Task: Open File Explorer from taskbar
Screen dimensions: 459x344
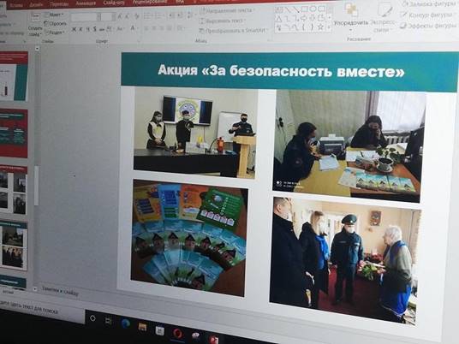Action: click(x=142, y=327)
